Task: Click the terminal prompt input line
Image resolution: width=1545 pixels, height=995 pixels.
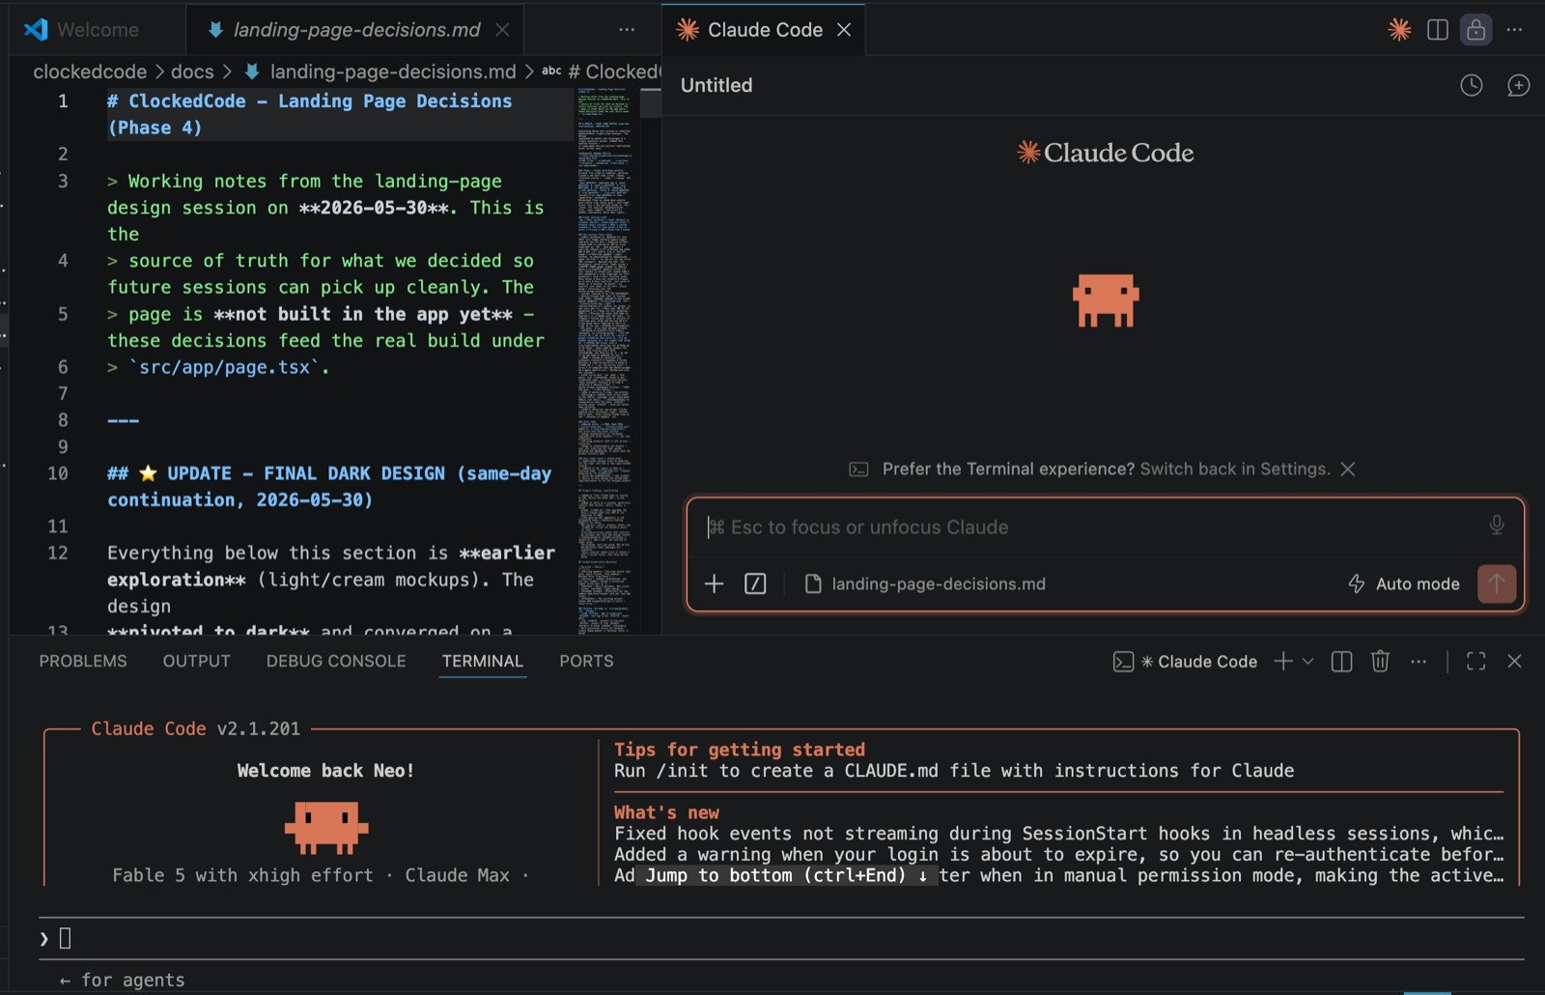Action: (x=780, y=938)
